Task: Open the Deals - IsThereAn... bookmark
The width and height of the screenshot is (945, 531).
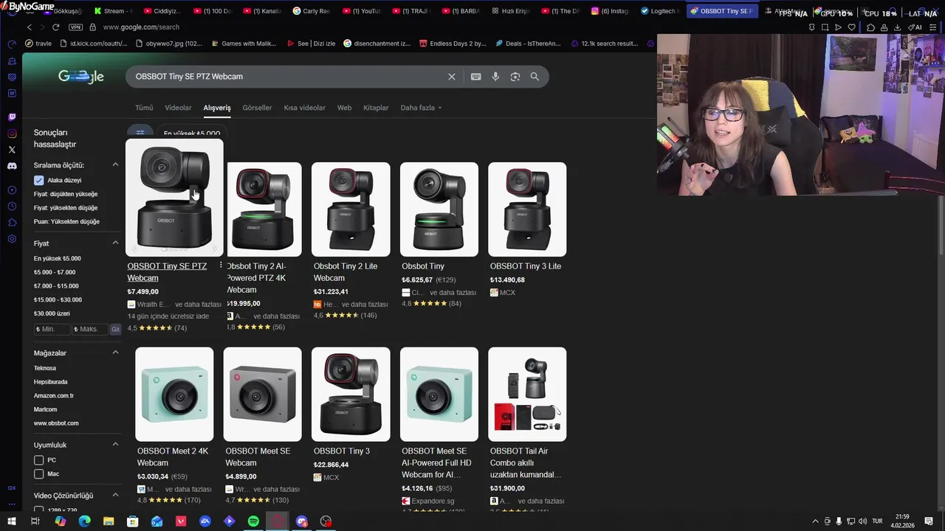Action: 527,44
